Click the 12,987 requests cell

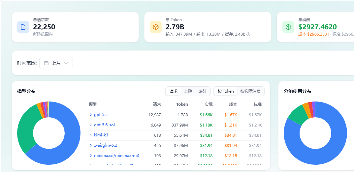[155, 115]
